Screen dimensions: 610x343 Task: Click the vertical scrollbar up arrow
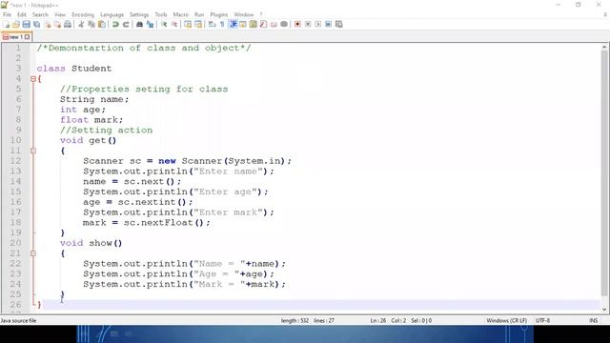(x=604, y=47)
